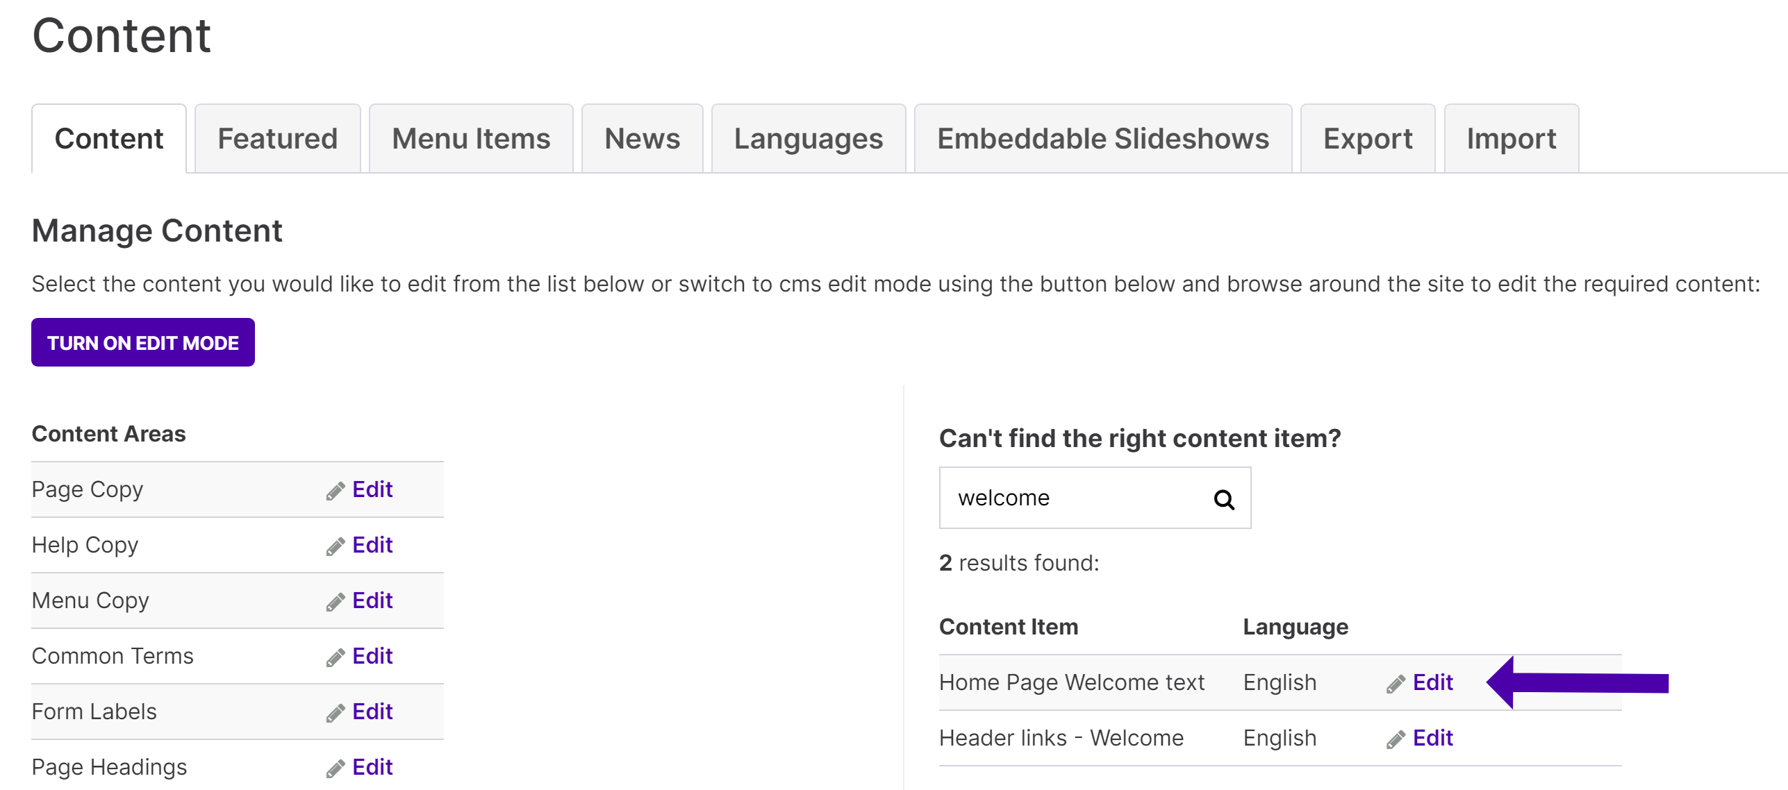
Task: Click pencil icon beside Page Headings
Action: [x=336, y=768]
